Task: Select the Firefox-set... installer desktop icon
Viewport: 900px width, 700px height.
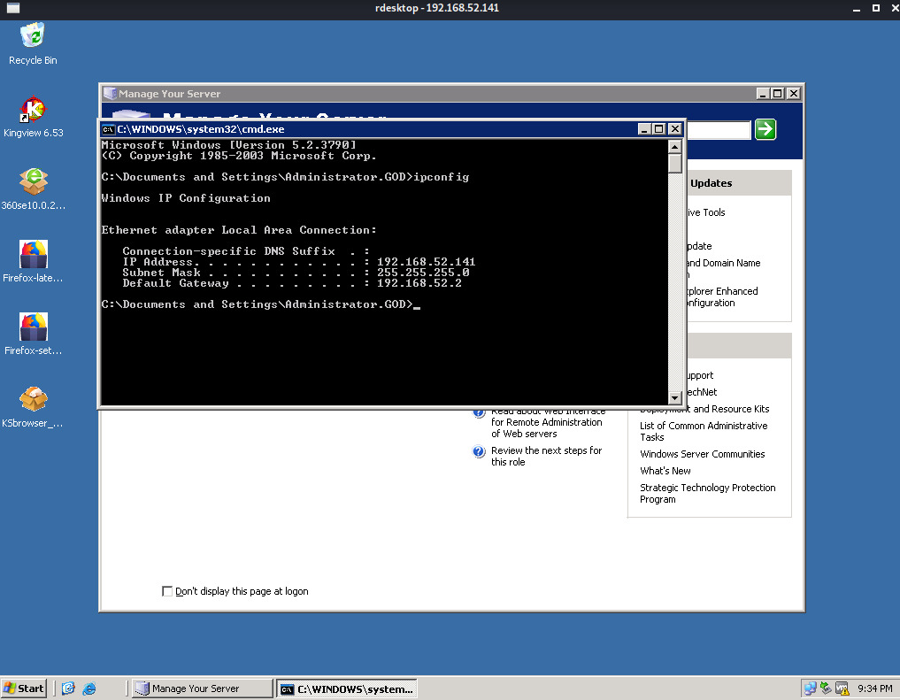Action: coord(33,327)
